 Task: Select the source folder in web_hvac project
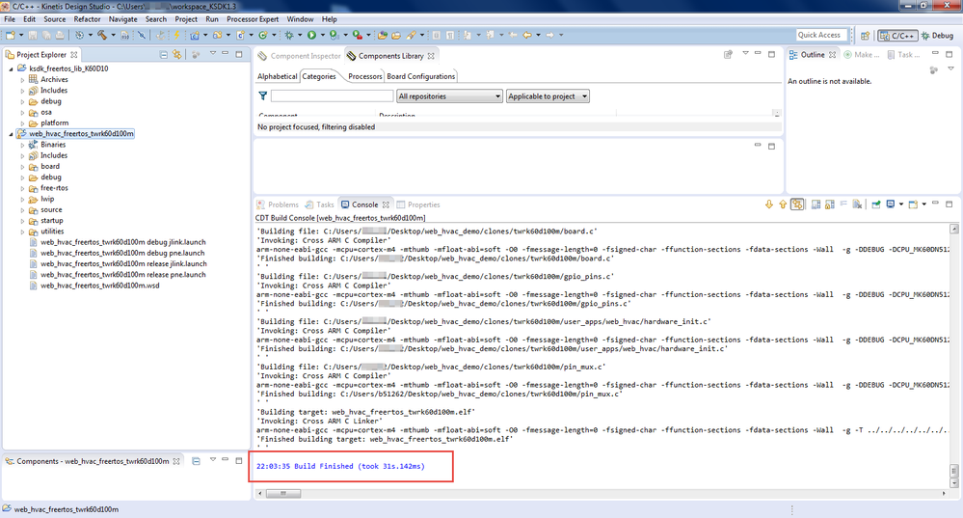tap(45, 210)
